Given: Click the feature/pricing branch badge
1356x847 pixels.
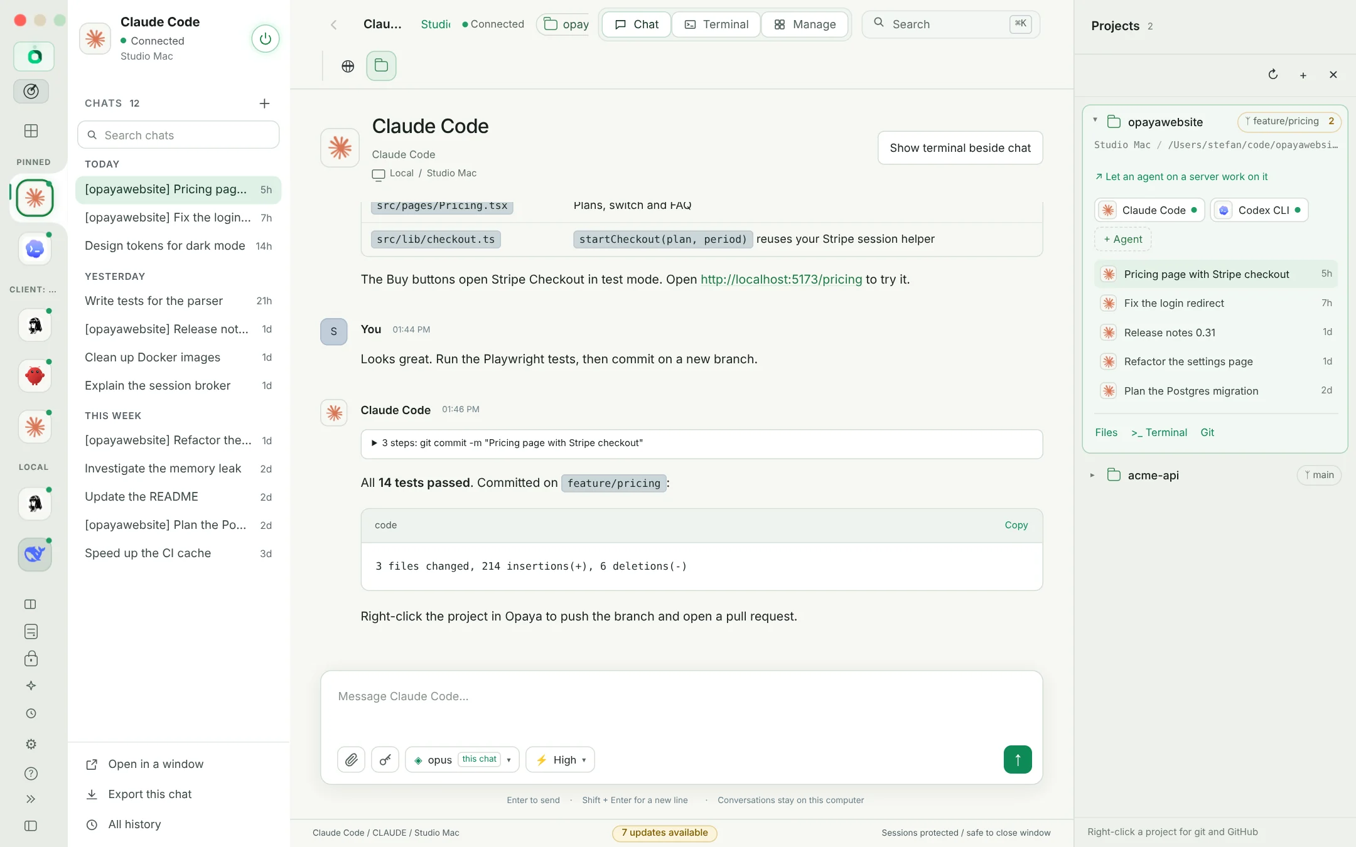Looking at the screenshot, I should tap(1289, 122).
